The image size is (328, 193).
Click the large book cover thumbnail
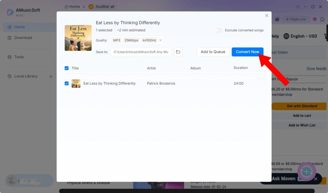coord(78,38)
